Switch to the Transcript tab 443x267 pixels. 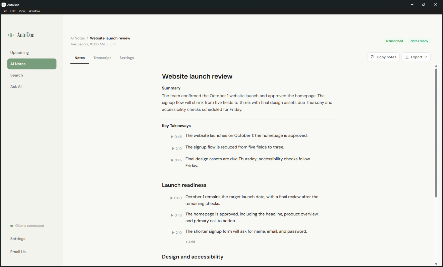click(x=102, y=58)
